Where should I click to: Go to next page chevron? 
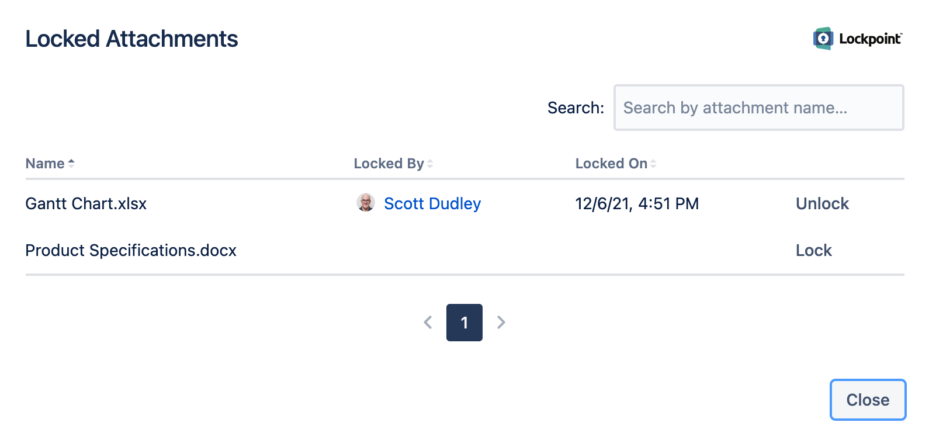point(501,322)
